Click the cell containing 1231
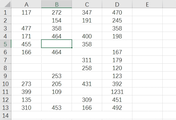The height and width of the screenshot is (120, 176). (117, 92)
